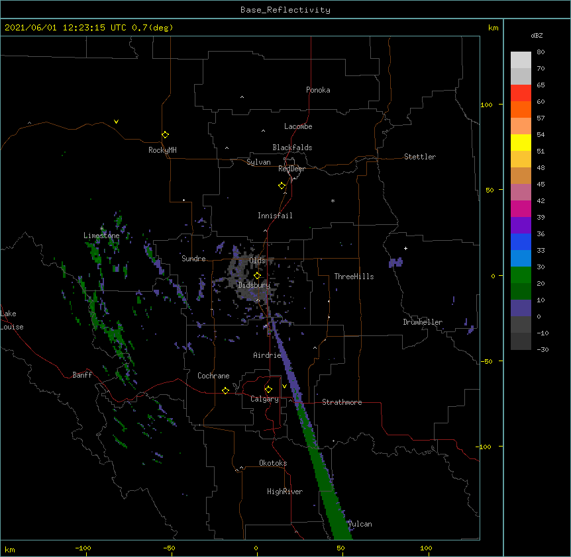571x557 pixels.
Task: Click the yellow diamond marker above Calgary
Action: (268, 389)
